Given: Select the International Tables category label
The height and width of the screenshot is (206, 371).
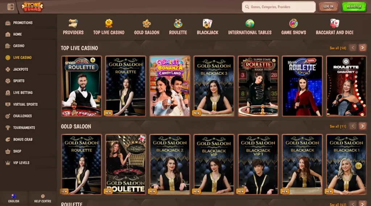Looking at the screenshot, I should (x=250, y=33).
